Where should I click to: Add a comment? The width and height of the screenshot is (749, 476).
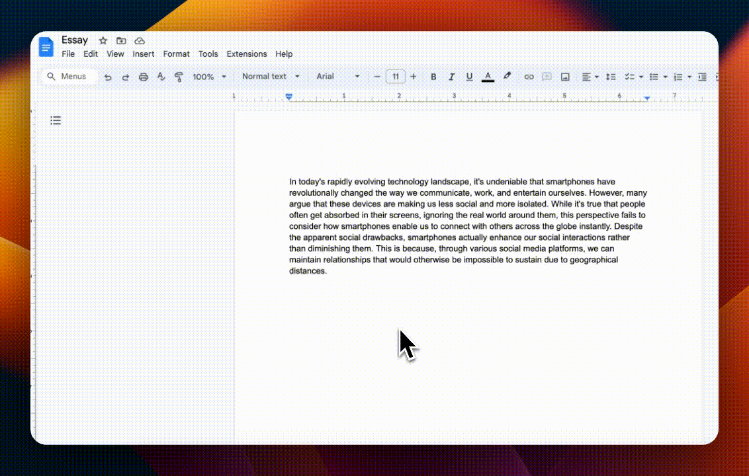point(547,76)
